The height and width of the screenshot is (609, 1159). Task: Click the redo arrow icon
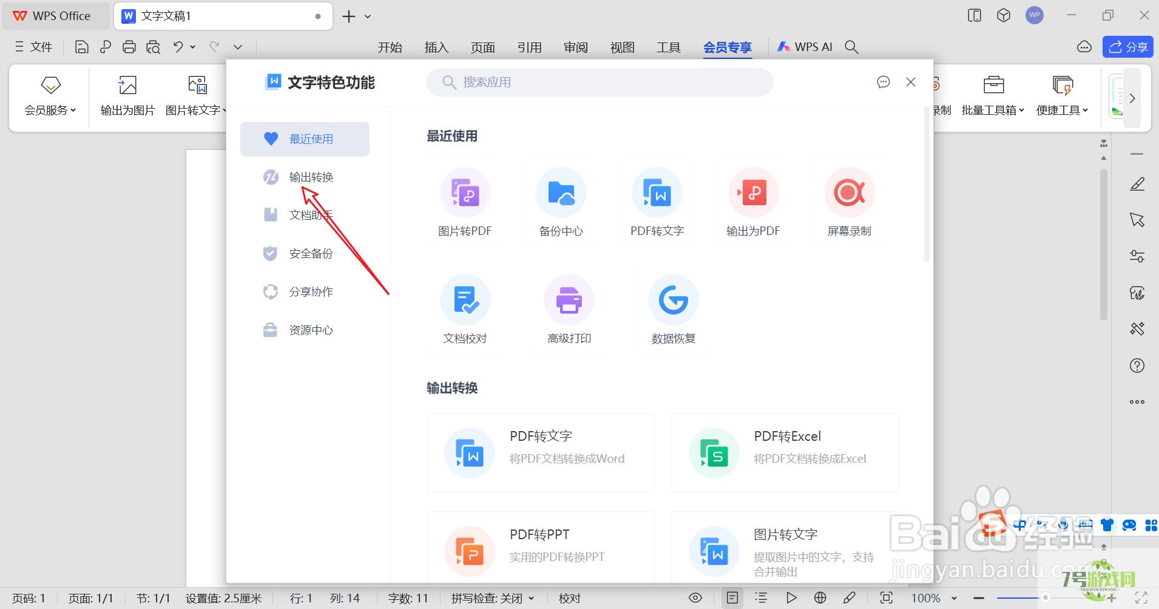214,47
